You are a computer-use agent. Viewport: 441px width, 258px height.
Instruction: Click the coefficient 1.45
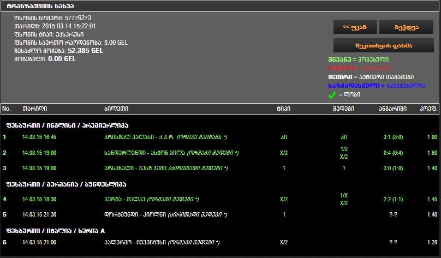coord(432,199)
